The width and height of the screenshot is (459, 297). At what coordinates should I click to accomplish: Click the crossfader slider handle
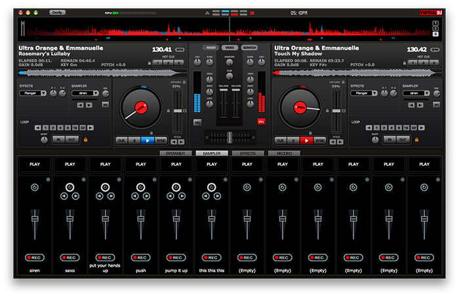coord(229,136)
